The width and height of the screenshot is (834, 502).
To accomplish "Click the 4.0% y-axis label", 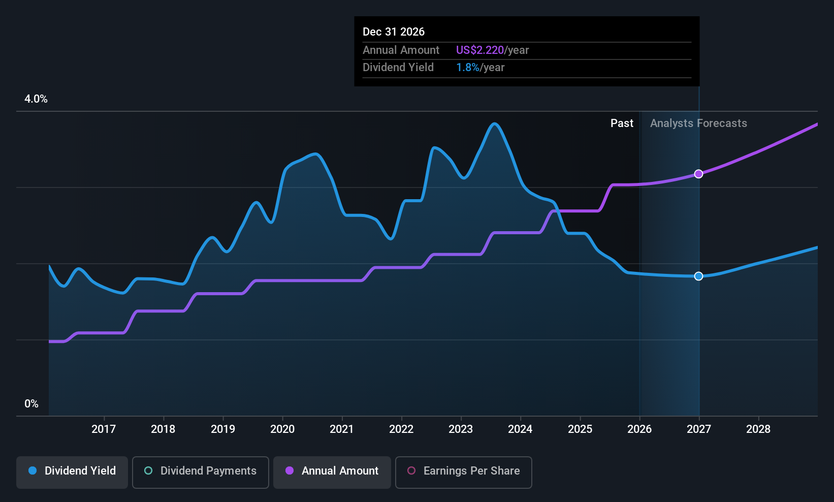I will pyautogui.click(x=36, y=99).
